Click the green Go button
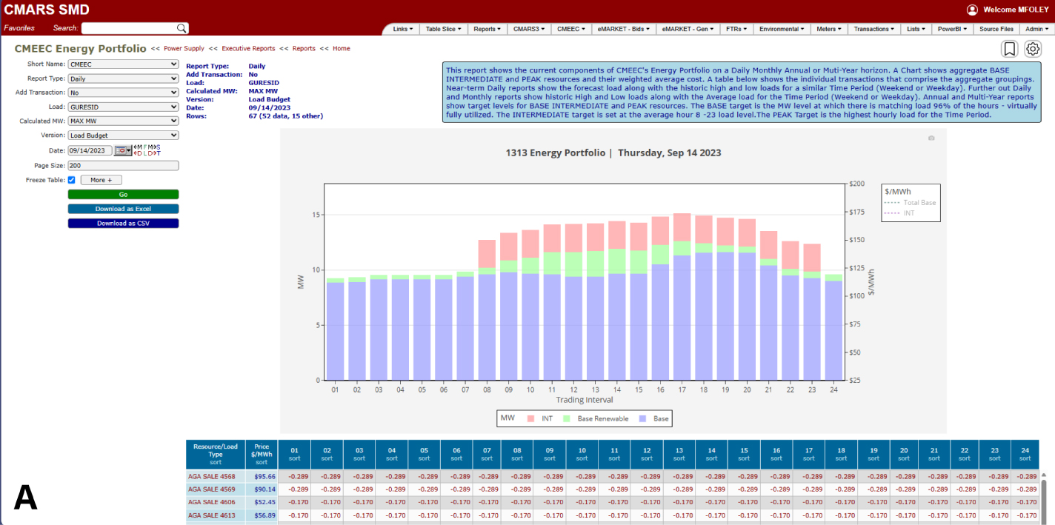The height and width of the screenshot is (525, 1055). click(x=123, y=195)
